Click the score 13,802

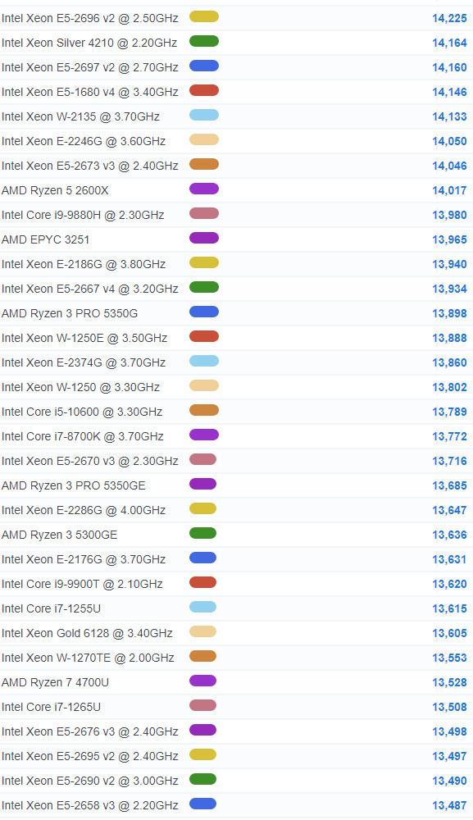[x=449, y=387]
